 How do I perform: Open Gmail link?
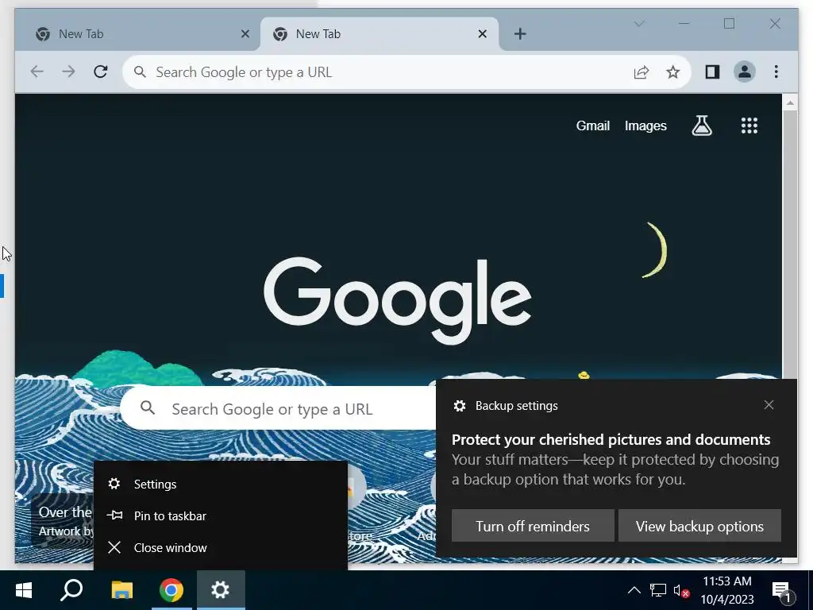[x=592, y=125]
